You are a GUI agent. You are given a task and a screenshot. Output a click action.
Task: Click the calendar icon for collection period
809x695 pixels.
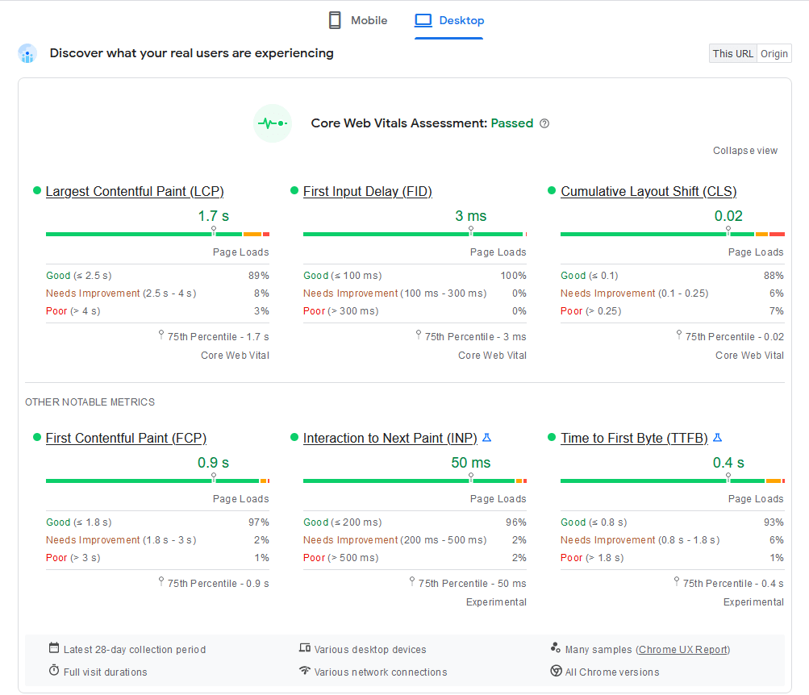pos(54,648)
